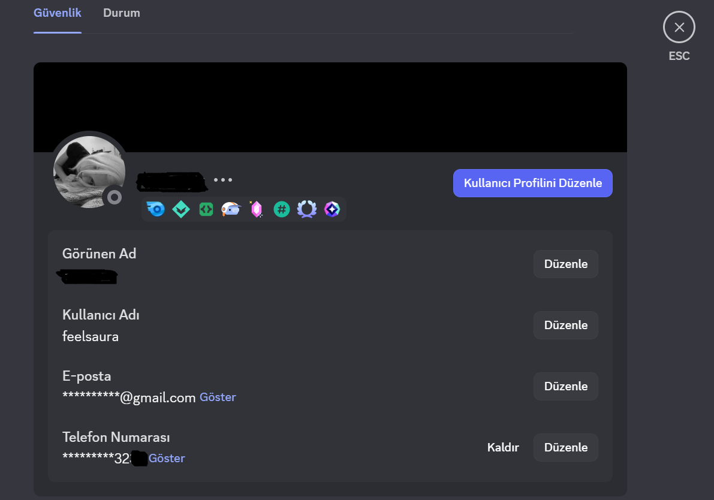This screenshot has width=714, height=500.
Task: Select the Güvenlik tab
Action: coord(57,12)
